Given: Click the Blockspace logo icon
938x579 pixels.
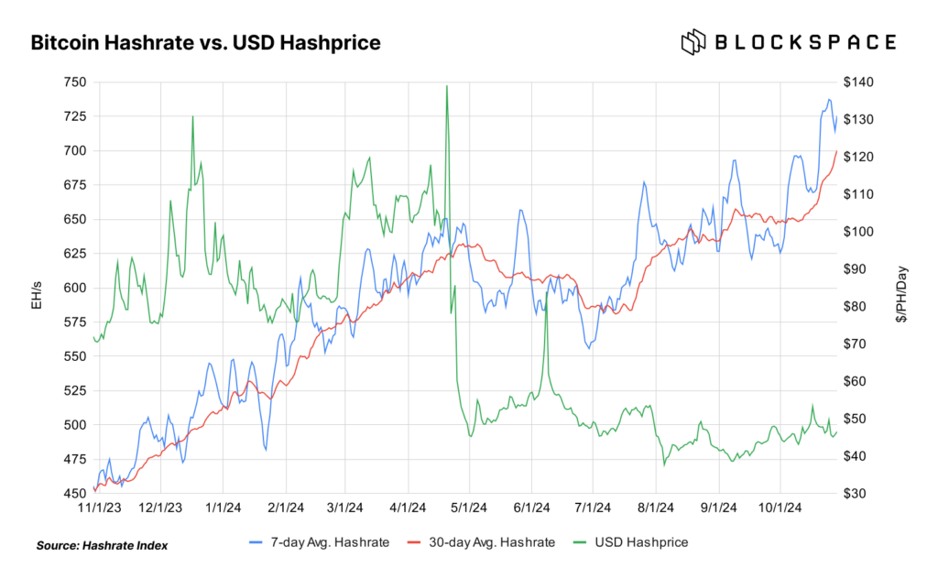Looking at the screenshot, I should (693, 42).
